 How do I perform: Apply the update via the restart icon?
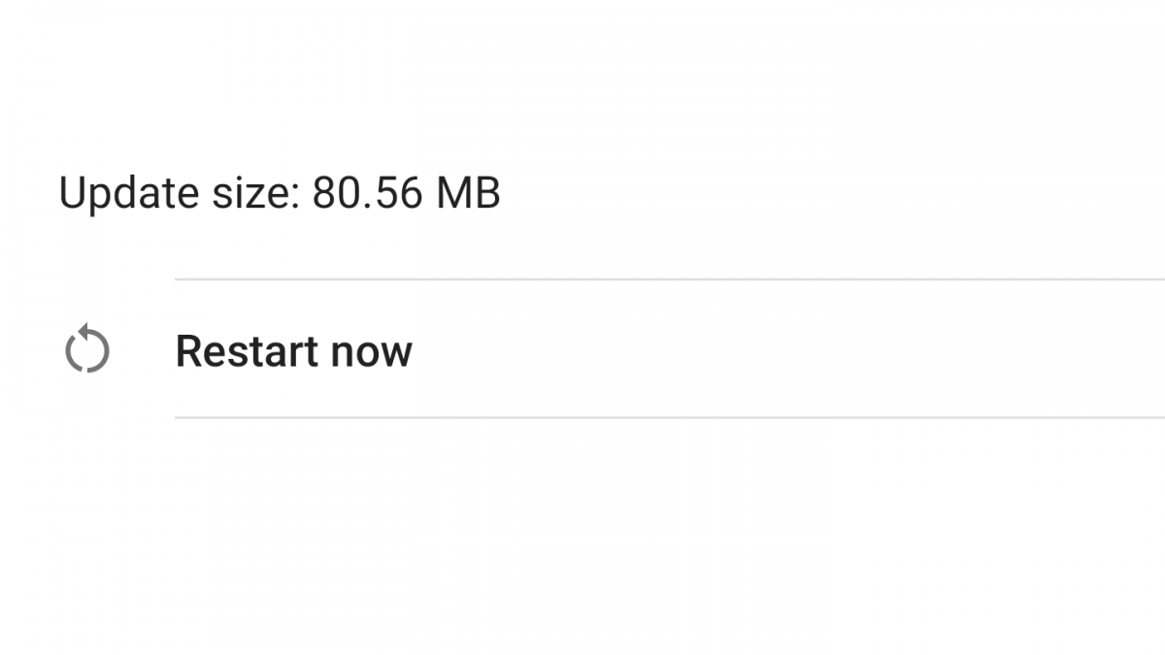pyautogui.click(x=87, y=350)
